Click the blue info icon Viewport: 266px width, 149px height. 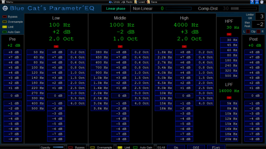257,2
